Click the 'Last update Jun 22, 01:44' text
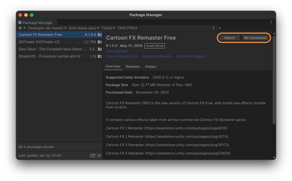292x181 pixels. coord(40,155)
